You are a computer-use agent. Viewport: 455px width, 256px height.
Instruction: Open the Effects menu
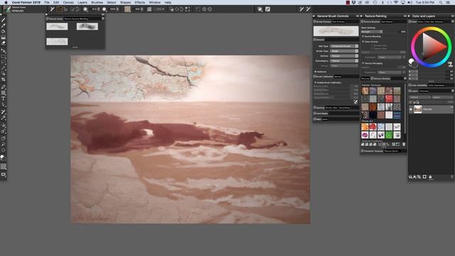[x=139, y=2]
